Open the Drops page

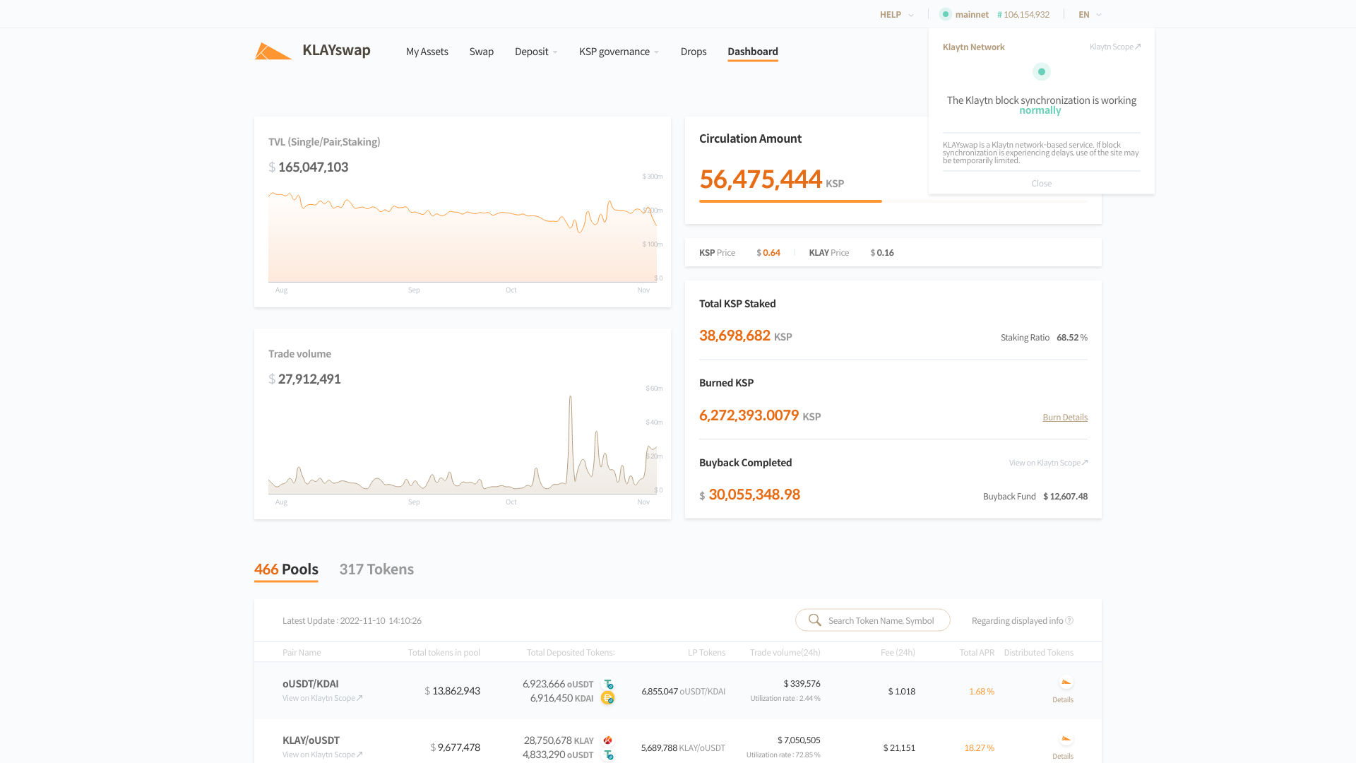693,52
